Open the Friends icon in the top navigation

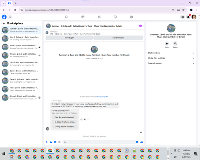pos(99,17)
